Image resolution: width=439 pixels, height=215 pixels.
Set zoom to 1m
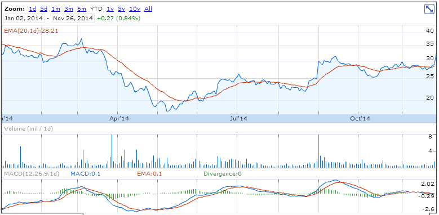pyautogui.click(x=56, y=9)
